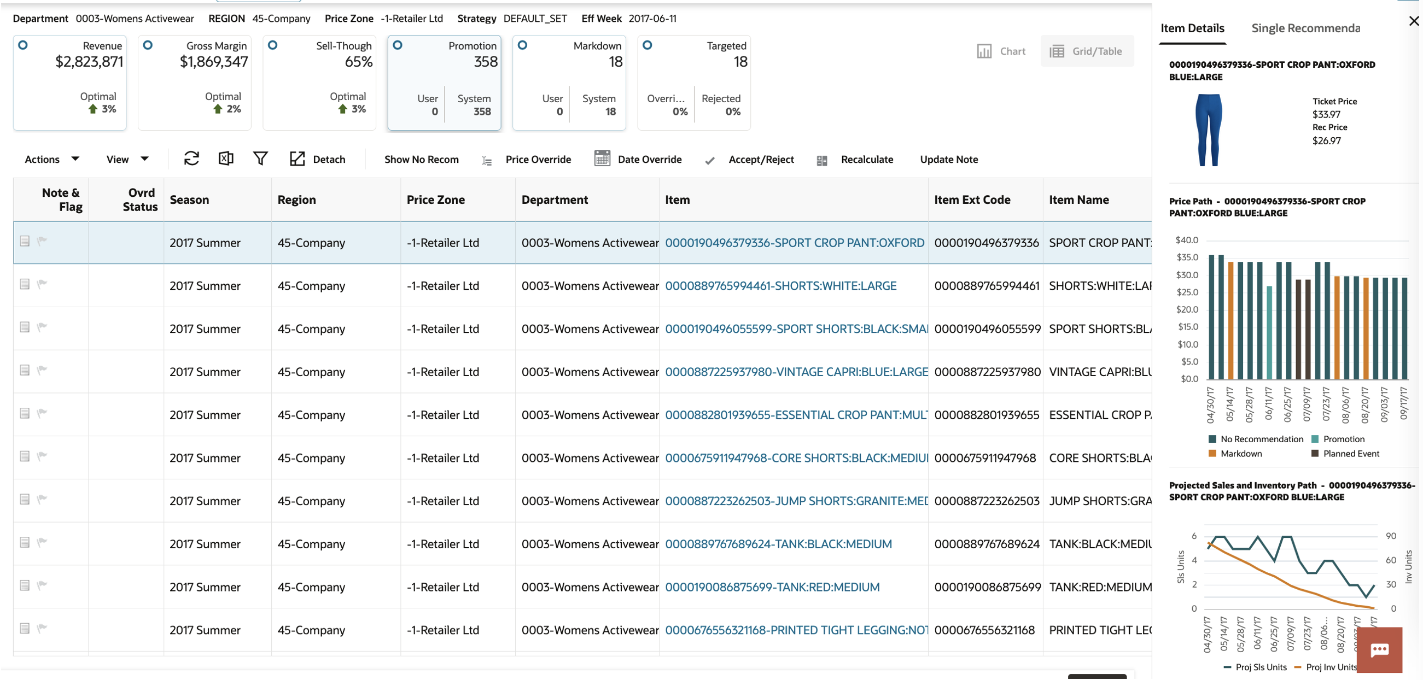The height and width of the screenshot is (680, 1423).
Task: Expand the Actions dropdown menu
Action: click(x=51, y=159)
